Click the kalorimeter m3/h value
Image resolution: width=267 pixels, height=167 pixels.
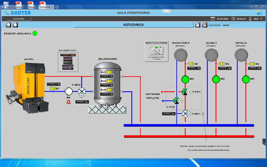pos(68,66)
